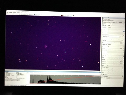This screenshot has width=126, height=95.
Task: Click the Load button under Capture Profiles
Action: 105,22
